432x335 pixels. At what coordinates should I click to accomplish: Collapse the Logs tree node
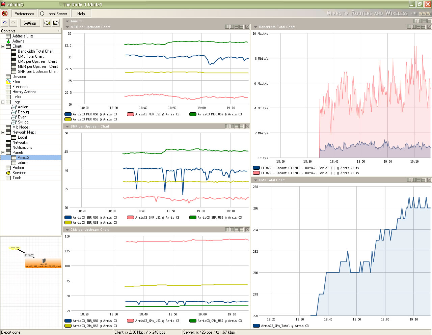click(x=3, y=102)
